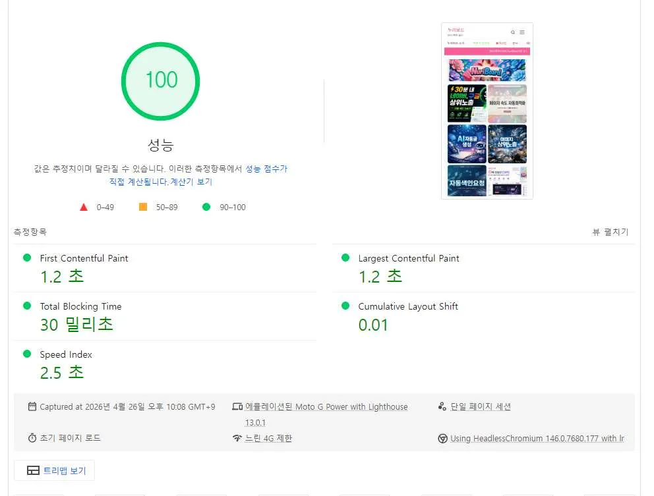
Task: Select the Largest Contentful Paint metric label
Action: click(x=409, y=258)
